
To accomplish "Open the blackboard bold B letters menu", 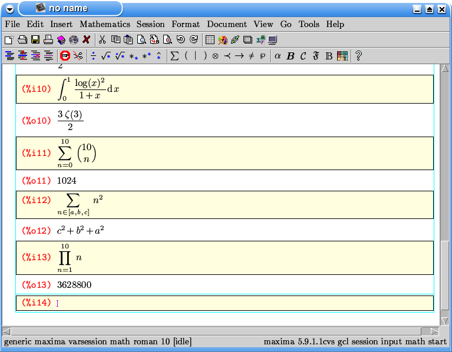I will click(x=329, y=56).
